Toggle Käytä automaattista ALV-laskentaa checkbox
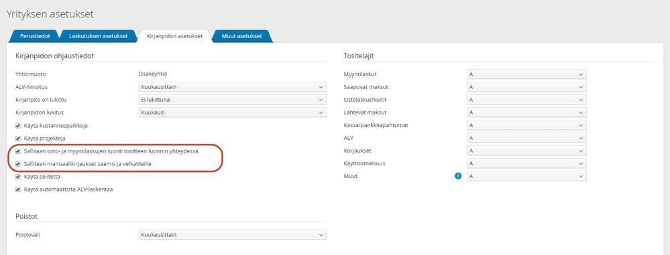The width and height of the screenshot is (670, 255). tap(18, 189)
